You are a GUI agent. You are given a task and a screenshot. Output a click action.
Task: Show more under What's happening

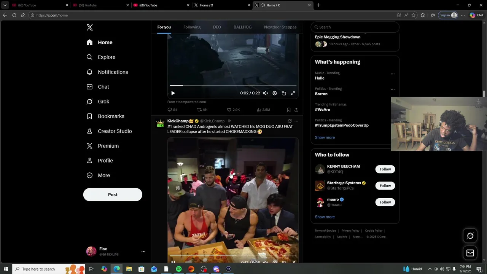(x=325, y=137)
